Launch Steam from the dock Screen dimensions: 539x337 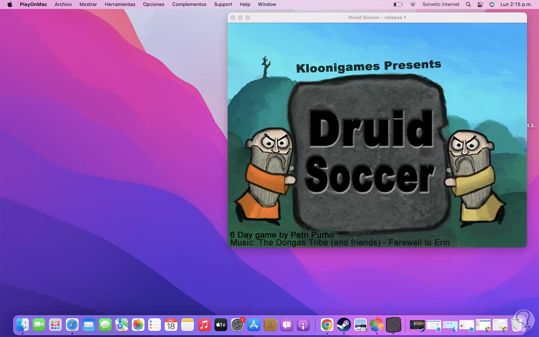344,324
